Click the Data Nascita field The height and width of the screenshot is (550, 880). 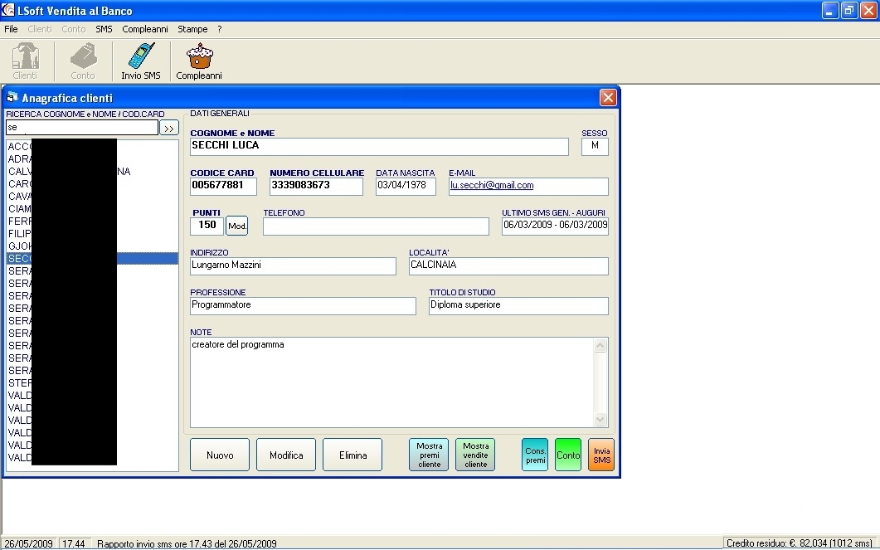(406, 187)
